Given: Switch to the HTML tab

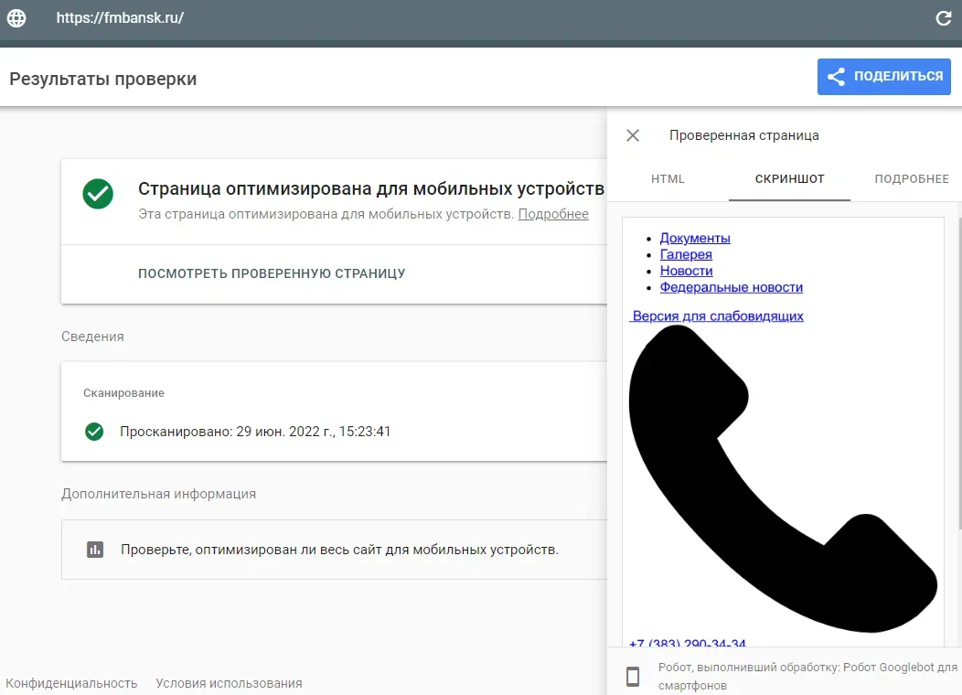Looking at the screenshot, I should [668, 179].
